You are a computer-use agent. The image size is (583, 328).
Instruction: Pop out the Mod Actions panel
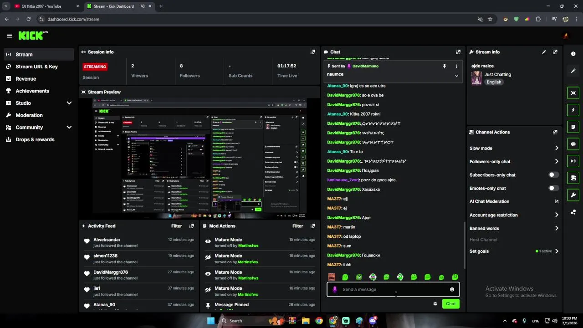pyautogui.click(x=312, y=226)
